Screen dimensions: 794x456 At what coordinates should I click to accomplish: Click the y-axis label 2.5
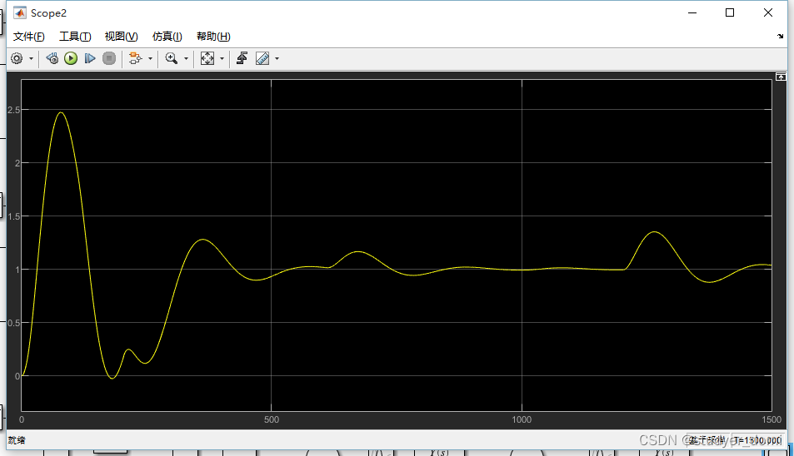(x=13, y=110)
